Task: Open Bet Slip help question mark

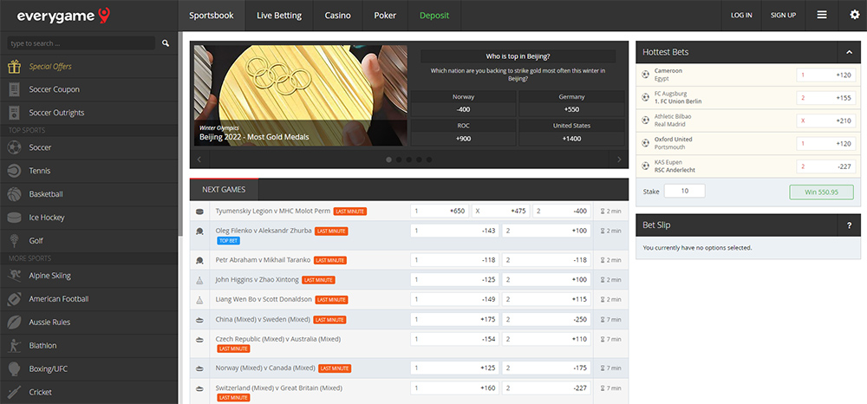Action: tap(849, 225)
